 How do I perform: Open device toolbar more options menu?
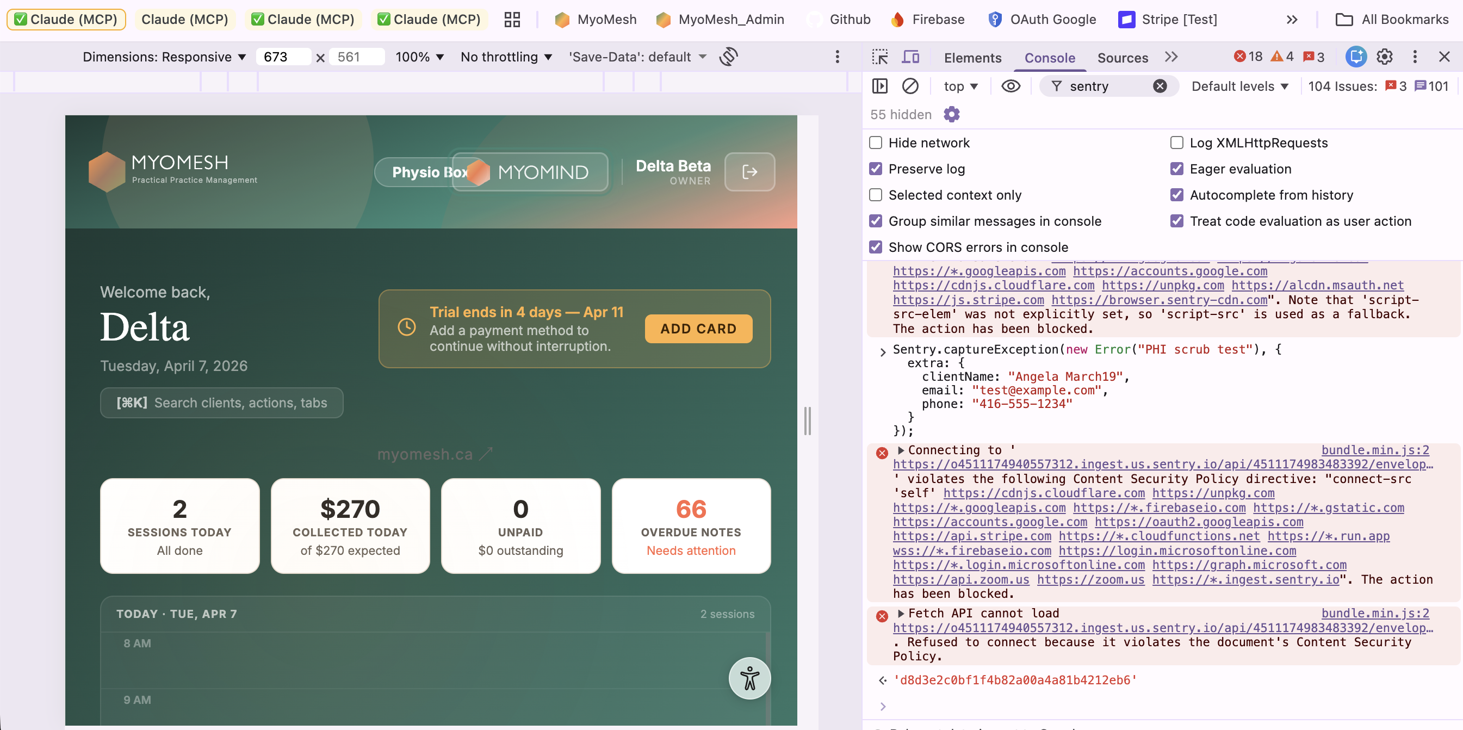(837, 56)
